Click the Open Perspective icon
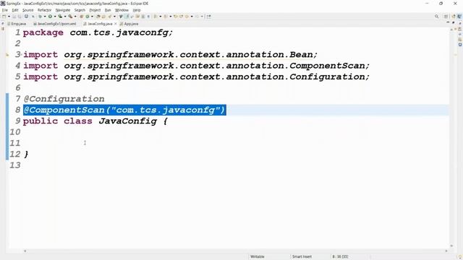 tap(446, 17)
